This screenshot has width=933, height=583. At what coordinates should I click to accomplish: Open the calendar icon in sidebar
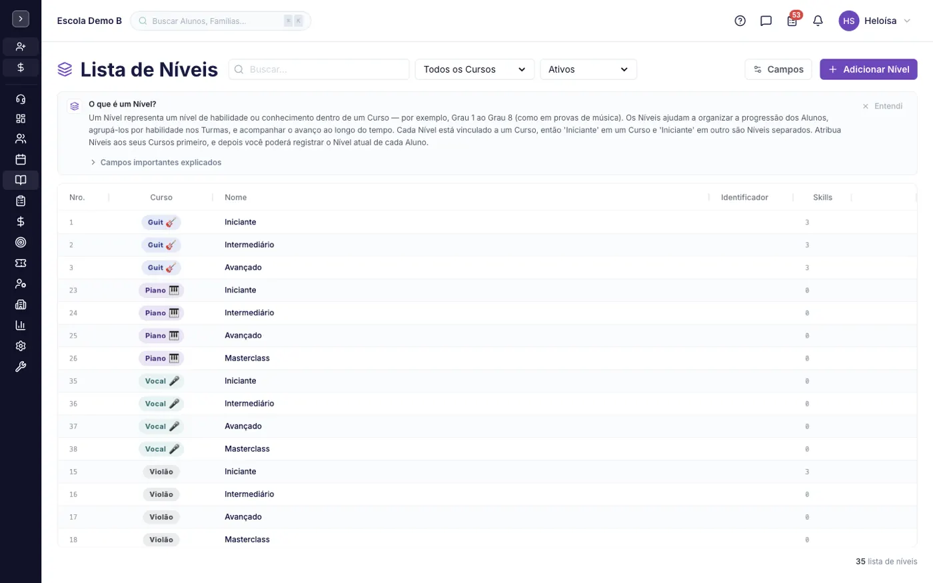(x=21, y=159)
